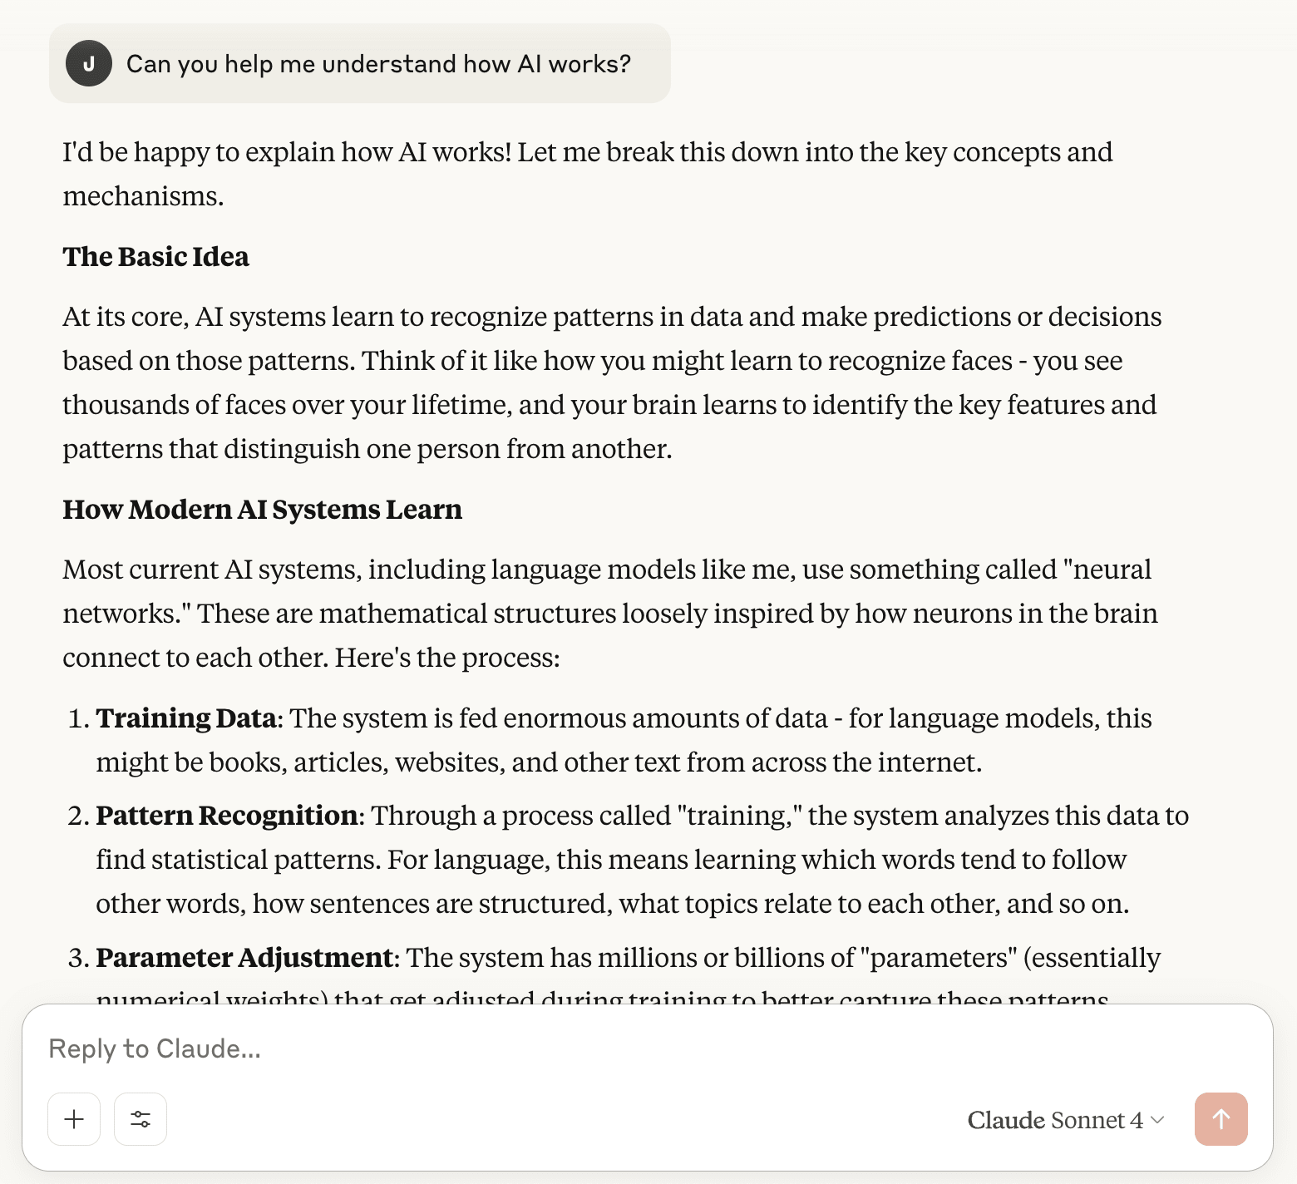Open the Claude Sonnet 4 model dropdown

[1066, 1120]
